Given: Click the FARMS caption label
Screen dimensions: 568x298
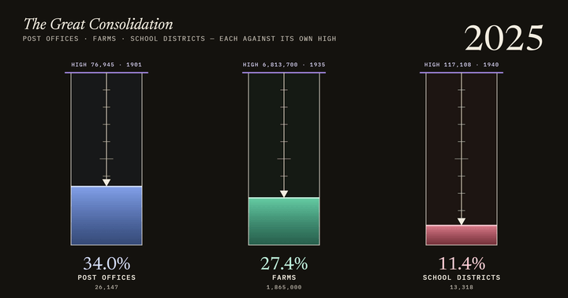Looking at the screenshot, I should click(x=284, y=278).
